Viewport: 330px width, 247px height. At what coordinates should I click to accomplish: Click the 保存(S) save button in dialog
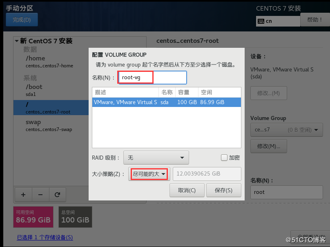(223, 190)
